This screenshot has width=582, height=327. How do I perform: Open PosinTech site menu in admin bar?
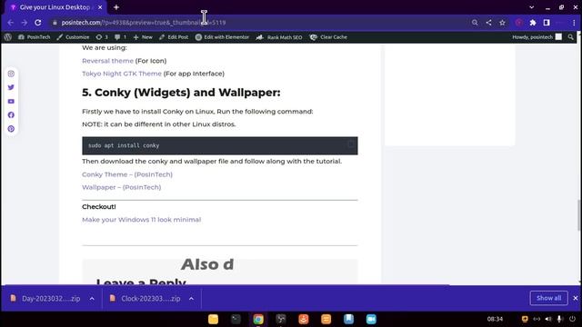click(x=34, y=37)
